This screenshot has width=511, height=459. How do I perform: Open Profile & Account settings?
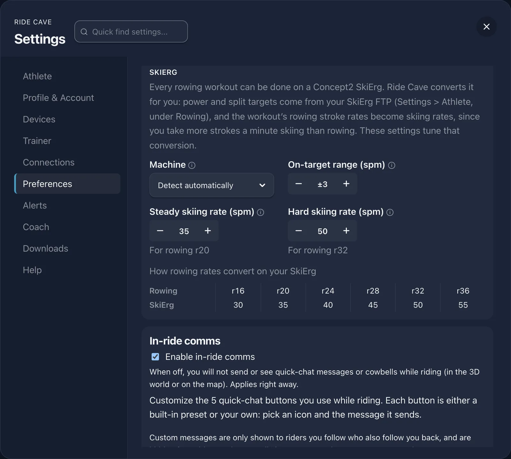pos(67,98)
